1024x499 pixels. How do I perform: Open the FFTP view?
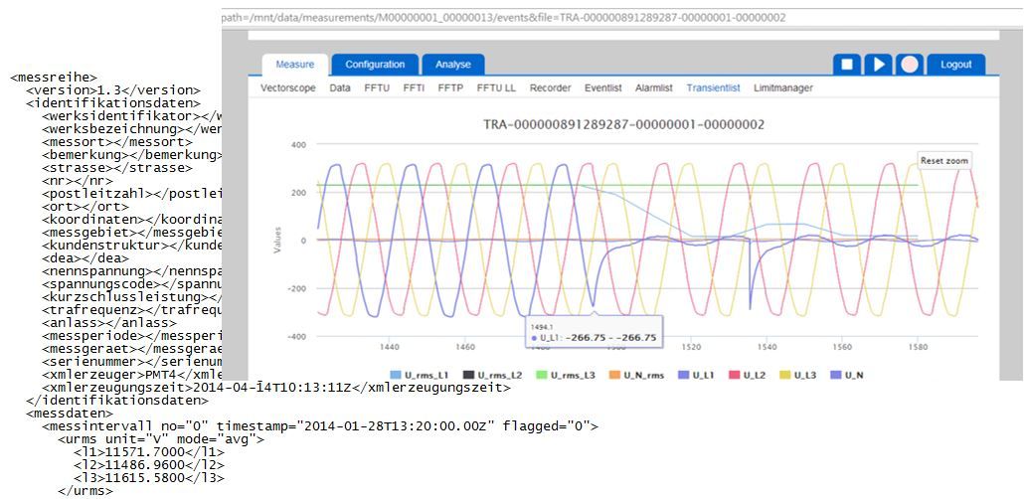tap(450, 87)
